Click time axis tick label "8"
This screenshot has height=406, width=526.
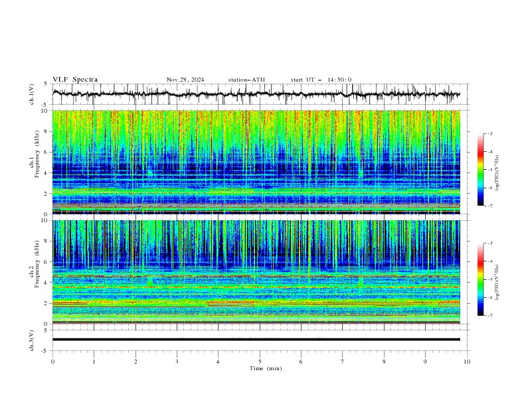384,362
